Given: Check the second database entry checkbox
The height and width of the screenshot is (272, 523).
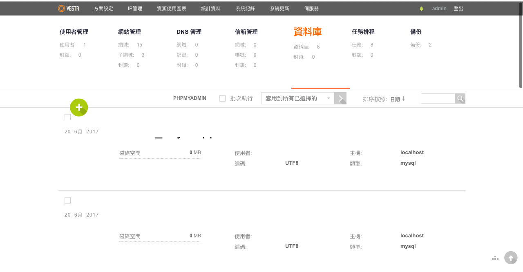Looking at the screenshot, I should tap(68, 200).
